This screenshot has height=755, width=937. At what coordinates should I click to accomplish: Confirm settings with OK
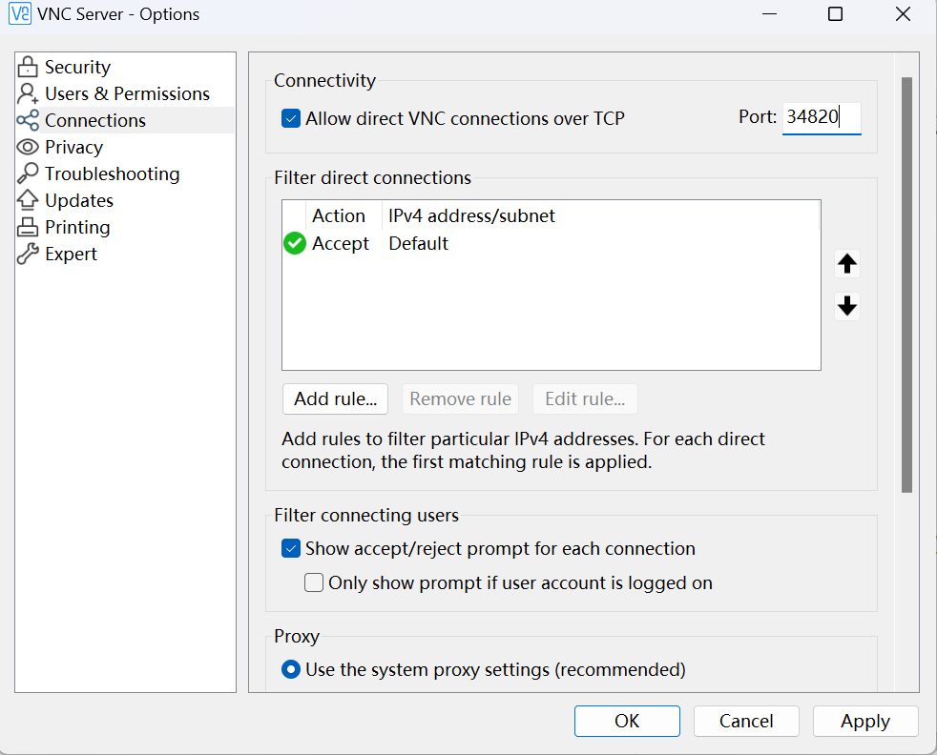(627, 721)
